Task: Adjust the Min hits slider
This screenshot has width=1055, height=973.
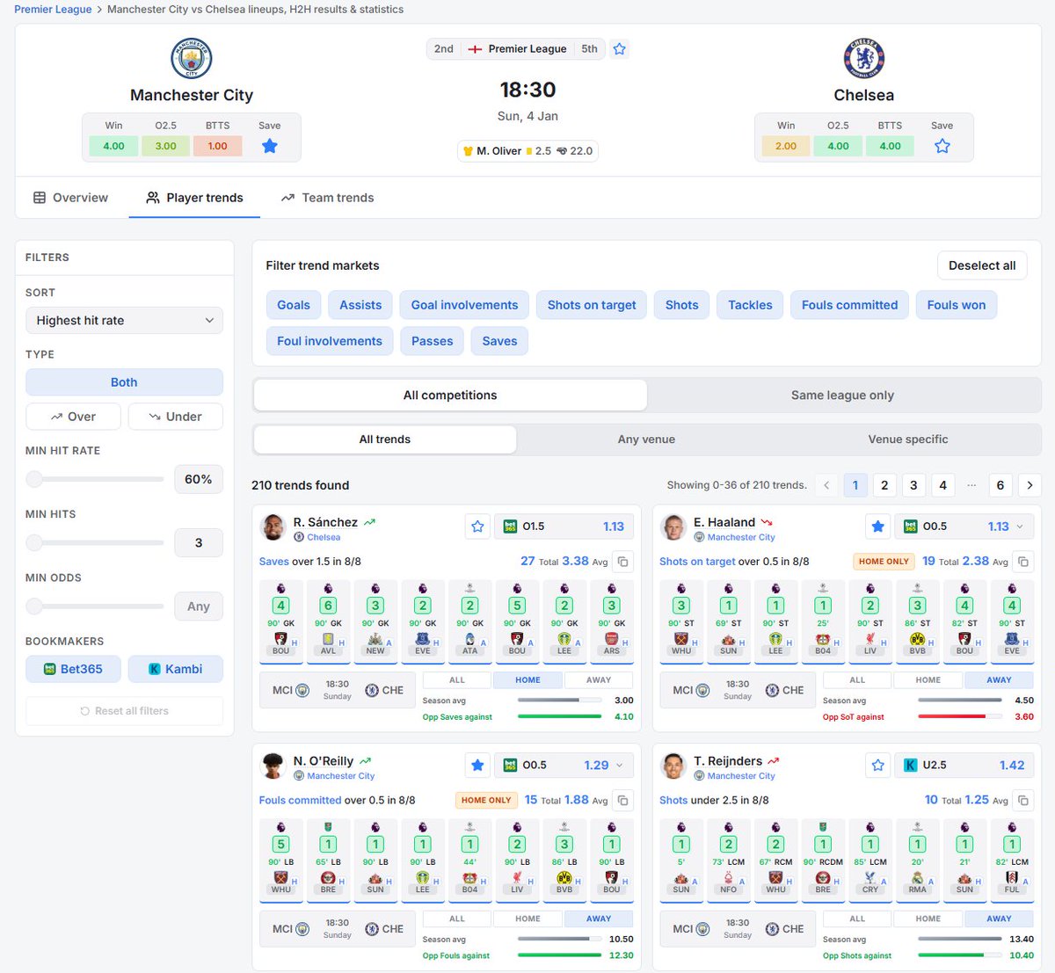Action: pos(95,542)
